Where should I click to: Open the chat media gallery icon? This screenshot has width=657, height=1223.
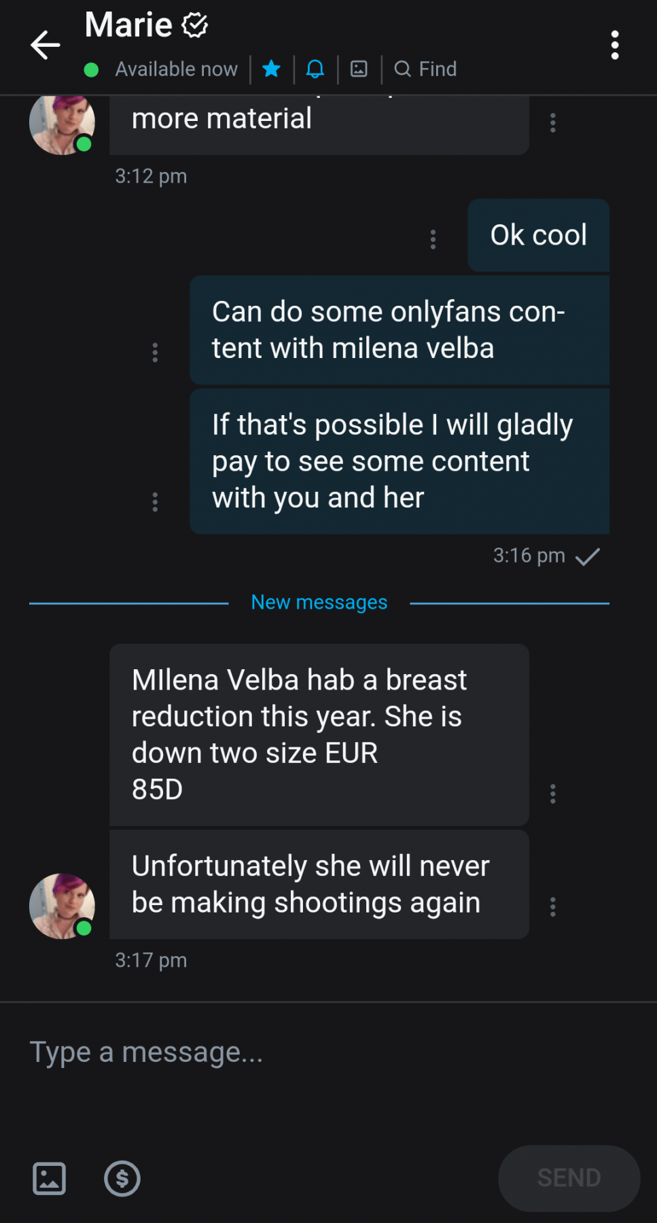[359, 69]
